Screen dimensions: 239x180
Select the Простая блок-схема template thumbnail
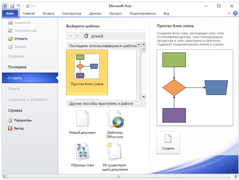coord(87,66)
